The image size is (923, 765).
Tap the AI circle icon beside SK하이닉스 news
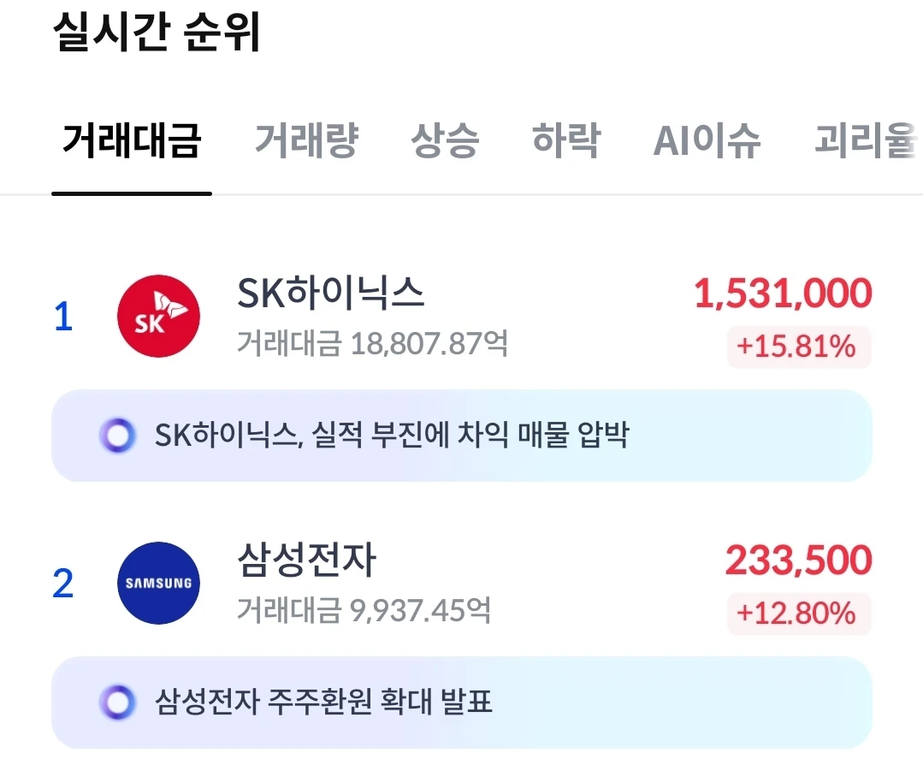coord(118,436)
